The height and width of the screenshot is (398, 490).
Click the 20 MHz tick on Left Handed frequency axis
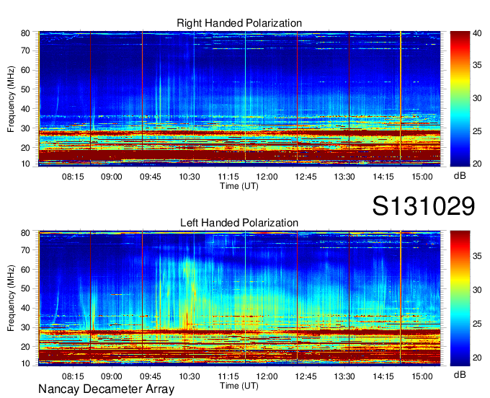tap(25, 347)
